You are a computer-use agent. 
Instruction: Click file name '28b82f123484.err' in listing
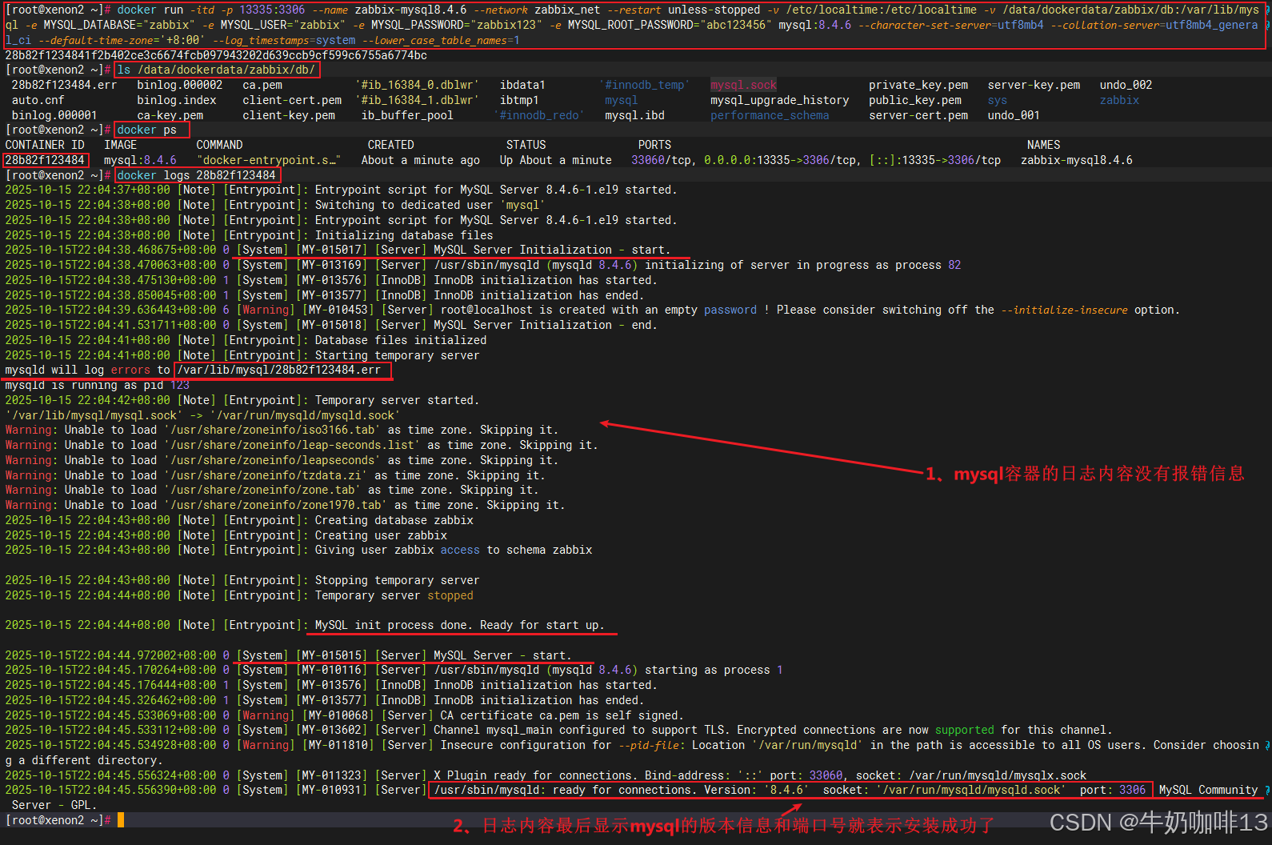pyautogui.click(x=64, y=85)
